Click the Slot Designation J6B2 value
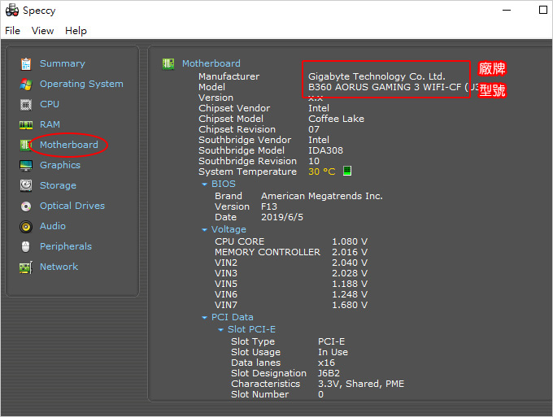 pyautogui.click(x=329, y=373)
